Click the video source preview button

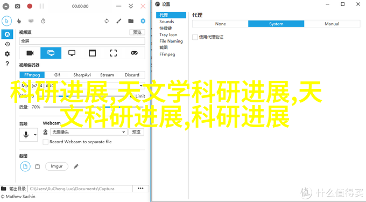click(x=137, y=32)
